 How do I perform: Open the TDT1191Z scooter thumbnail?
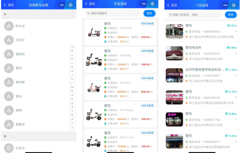pos(94,87)
